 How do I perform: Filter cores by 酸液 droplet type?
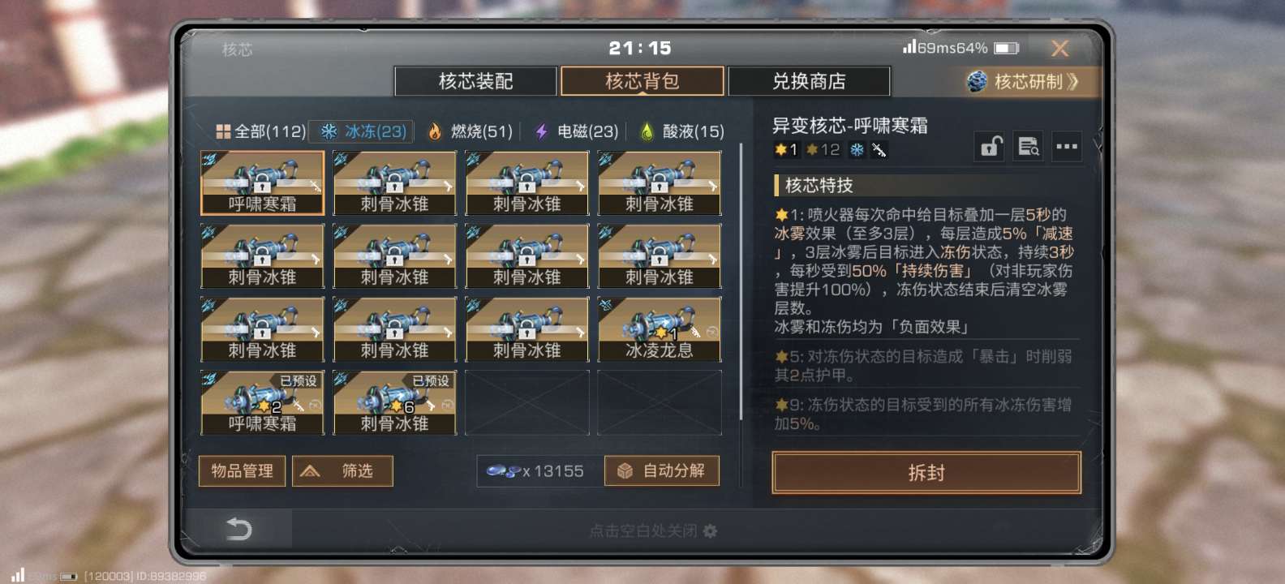[x=681, y=131]
